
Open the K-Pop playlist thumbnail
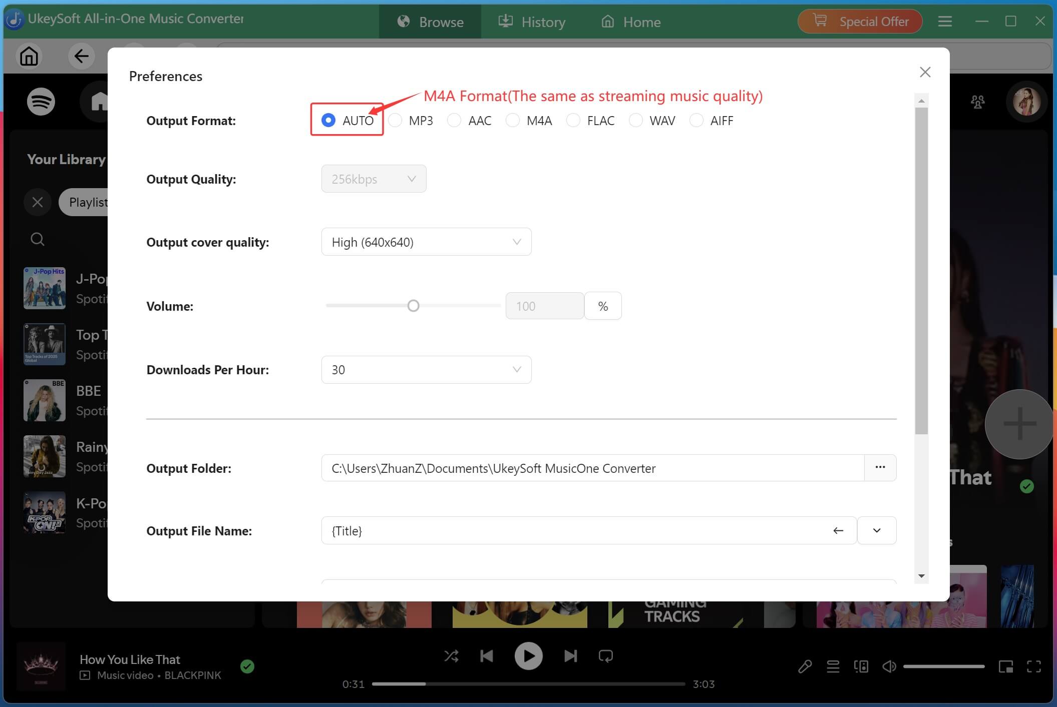point(44,512)
